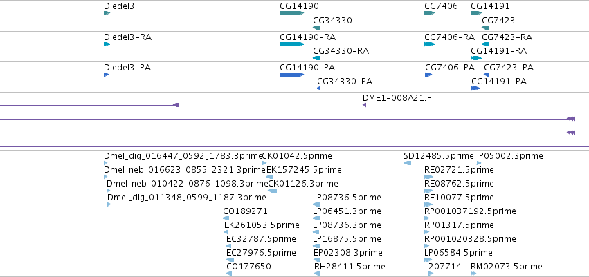Click the CK01126.3prime EST feature
The image size is (589, 277).
272,191
